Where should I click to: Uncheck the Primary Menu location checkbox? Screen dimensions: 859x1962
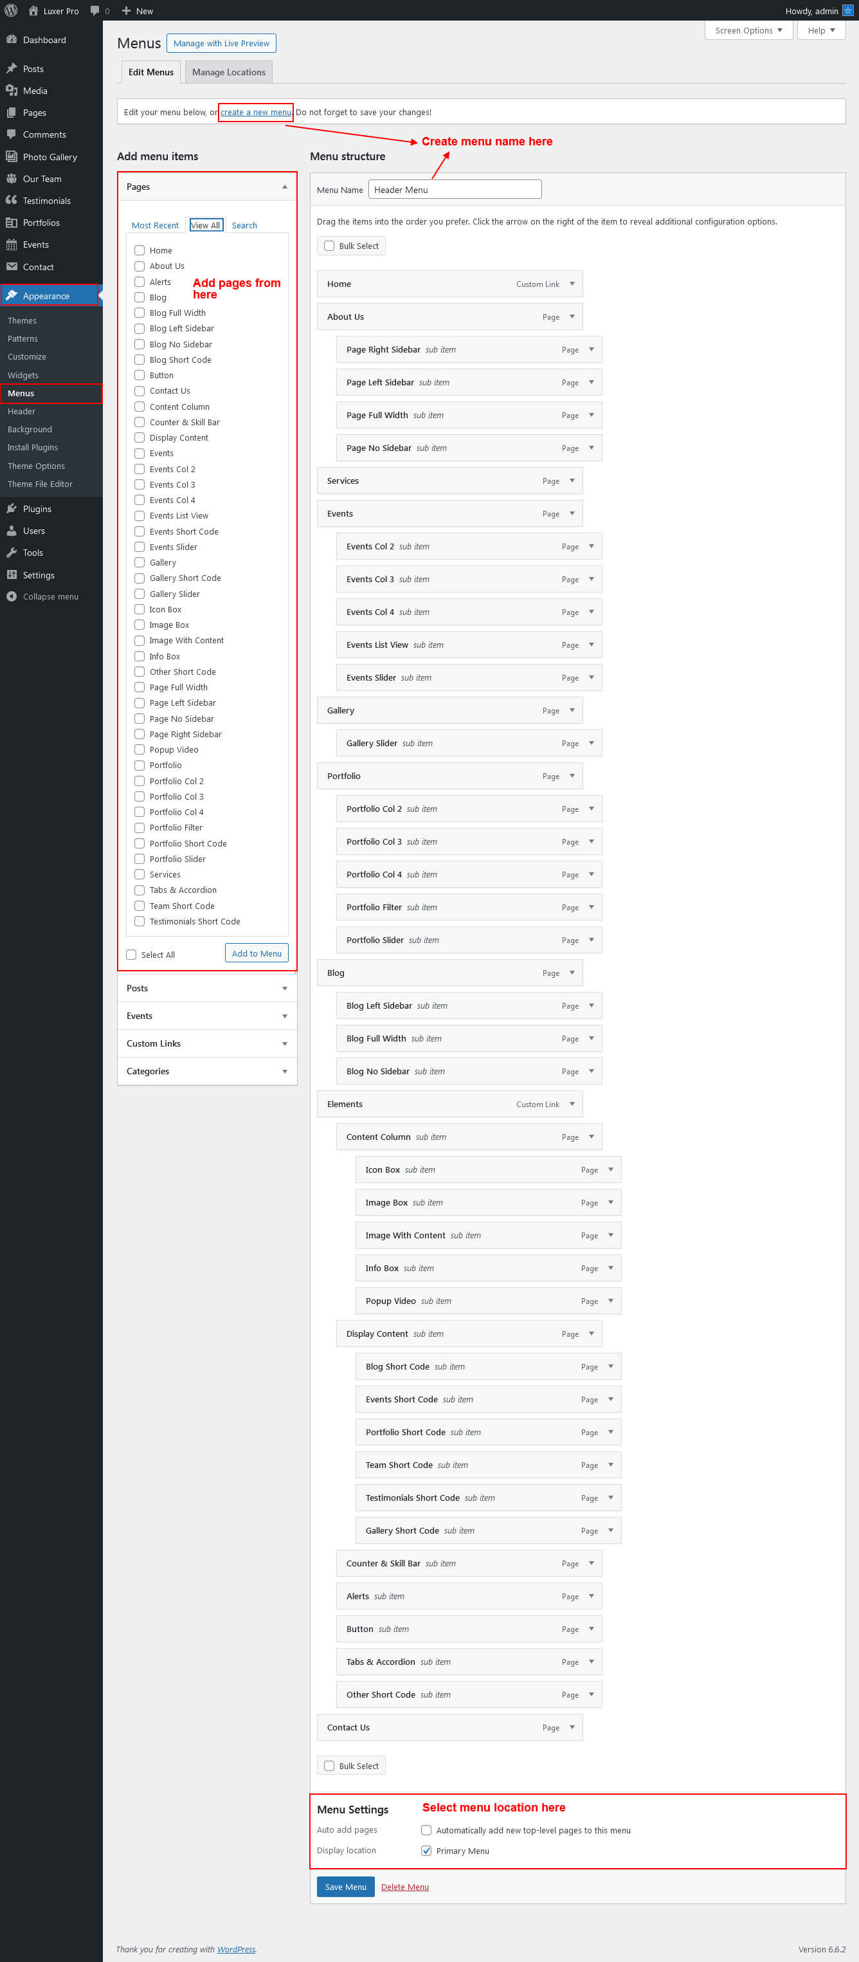426,1851
